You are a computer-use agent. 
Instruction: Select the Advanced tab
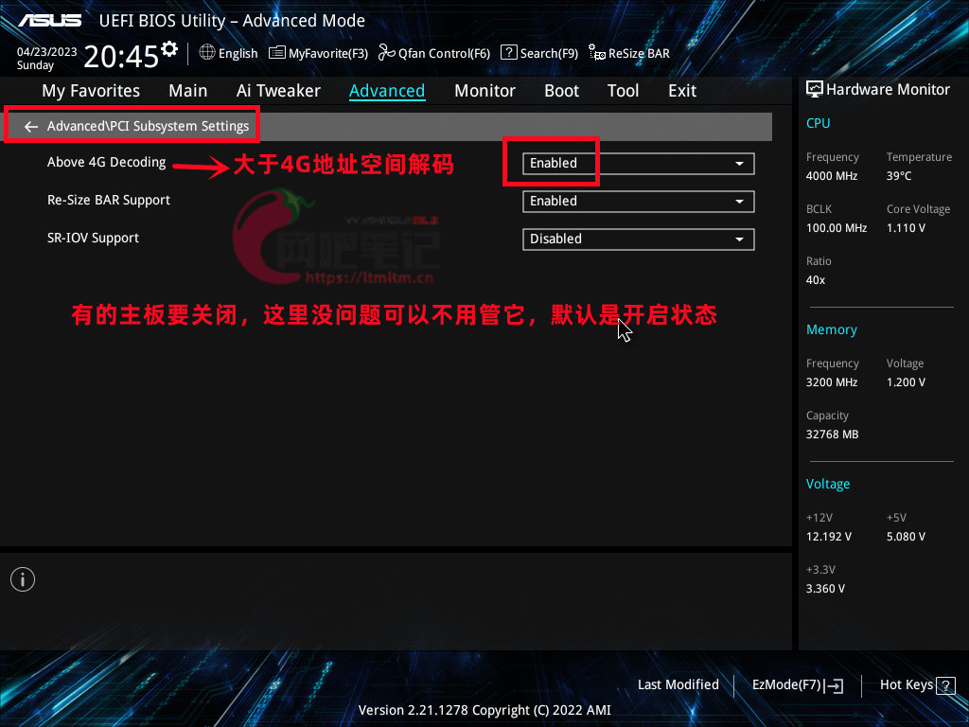pyautogui.click(x=387, y=91)
